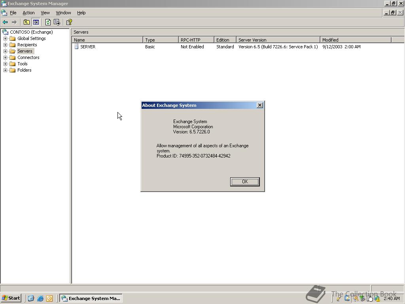Open the View menu
The image size is (405, 304).
[x=45, y=13]
